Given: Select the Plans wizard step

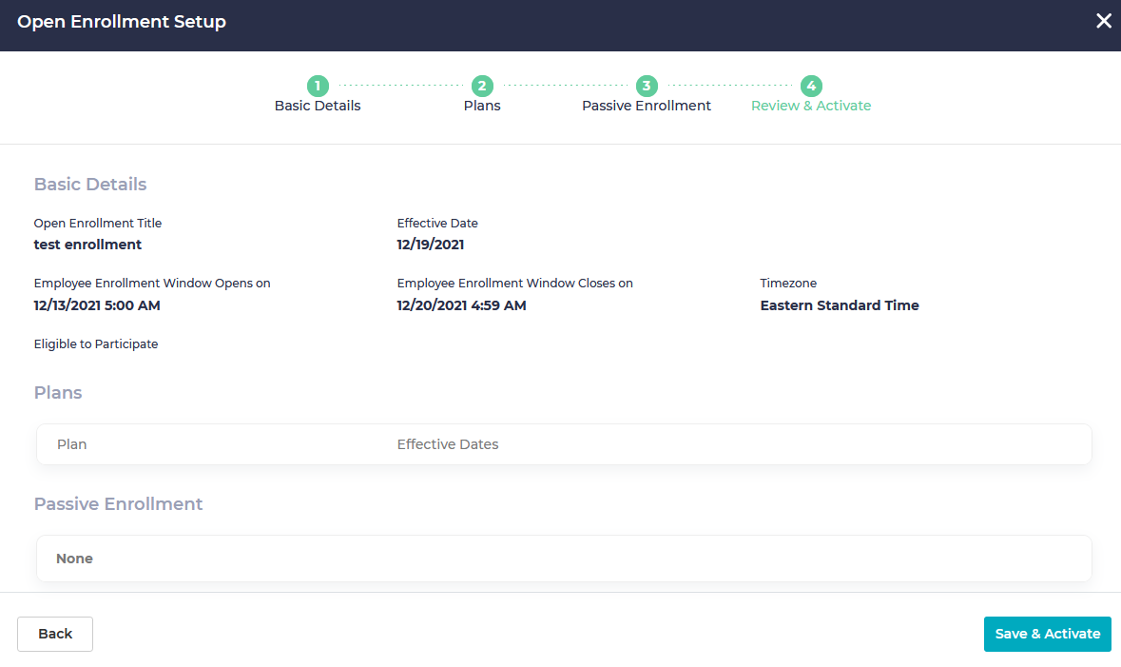Looking at the screenshot, I should click(481, 105).
